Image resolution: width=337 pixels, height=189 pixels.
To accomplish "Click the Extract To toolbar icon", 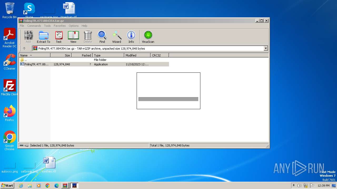I will (43, 37).
